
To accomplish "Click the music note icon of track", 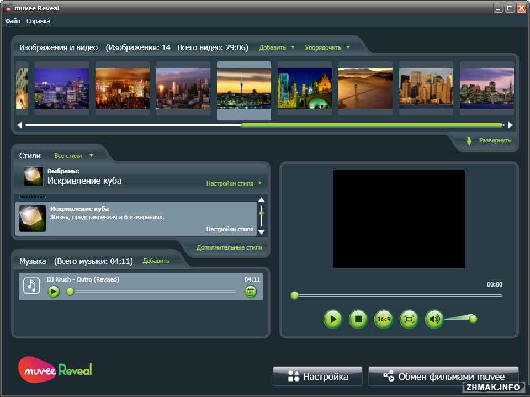I will click(x=31, y=285).
